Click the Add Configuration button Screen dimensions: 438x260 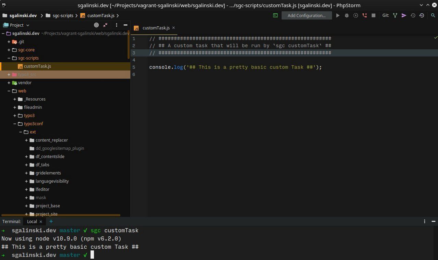(x=306, y=15)
